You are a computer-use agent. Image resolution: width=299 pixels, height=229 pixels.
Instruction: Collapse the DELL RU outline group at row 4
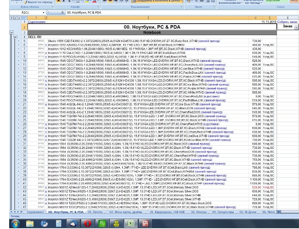point(15,37)
